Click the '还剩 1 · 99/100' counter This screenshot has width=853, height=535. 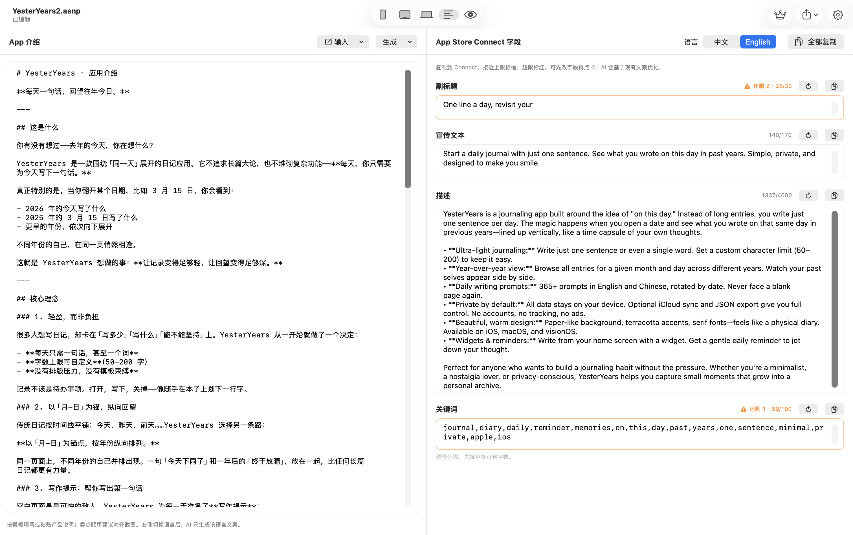771,409
